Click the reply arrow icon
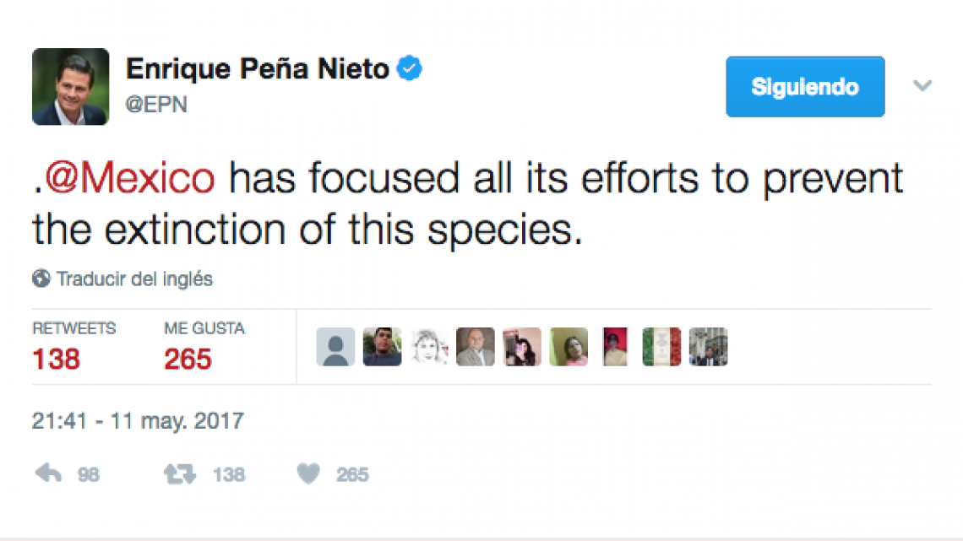The image size is (963, 541). tap(48, 473)
